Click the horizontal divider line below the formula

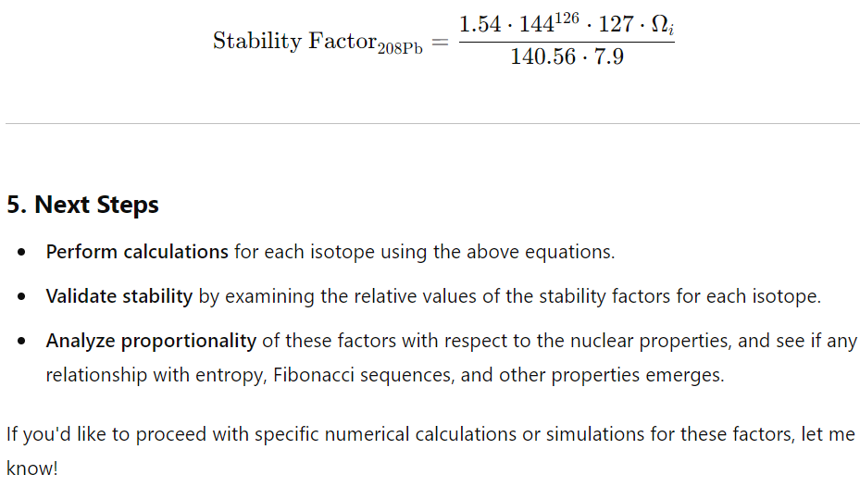[432, 123]
